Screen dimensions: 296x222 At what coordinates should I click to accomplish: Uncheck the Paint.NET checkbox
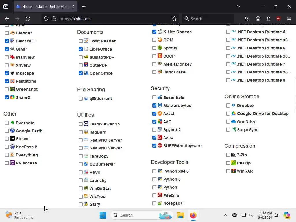[7, 41]
